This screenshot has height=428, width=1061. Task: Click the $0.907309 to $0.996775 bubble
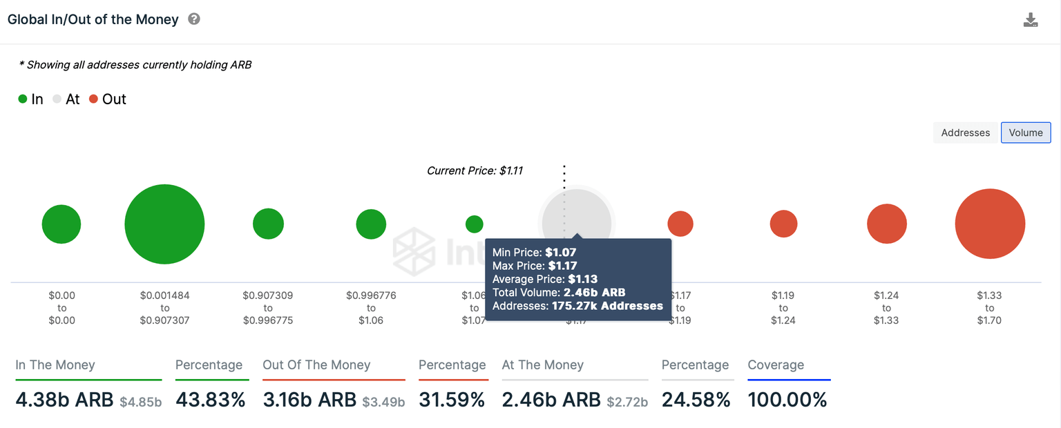(268, 224)
